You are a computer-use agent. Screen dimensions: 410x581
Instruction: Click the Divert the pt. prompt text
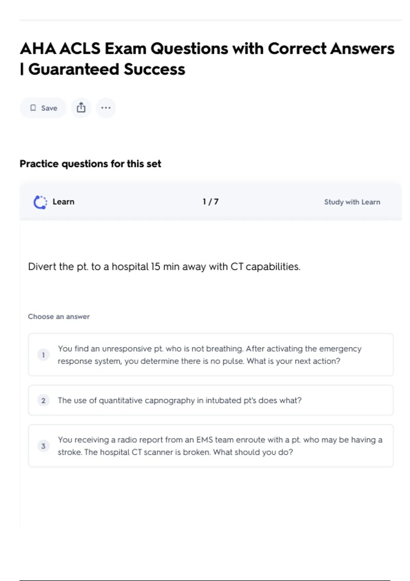click(164, 267)
